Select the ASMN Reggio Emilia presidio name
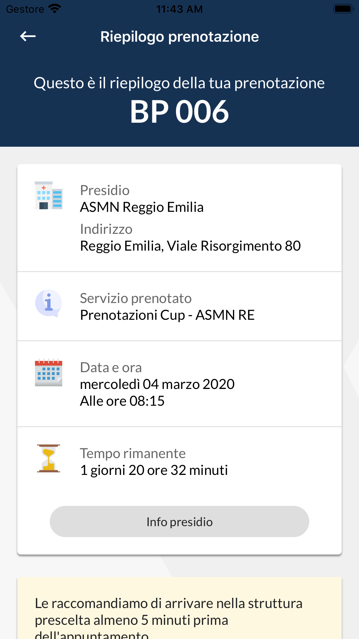 [x=142, y=207]
